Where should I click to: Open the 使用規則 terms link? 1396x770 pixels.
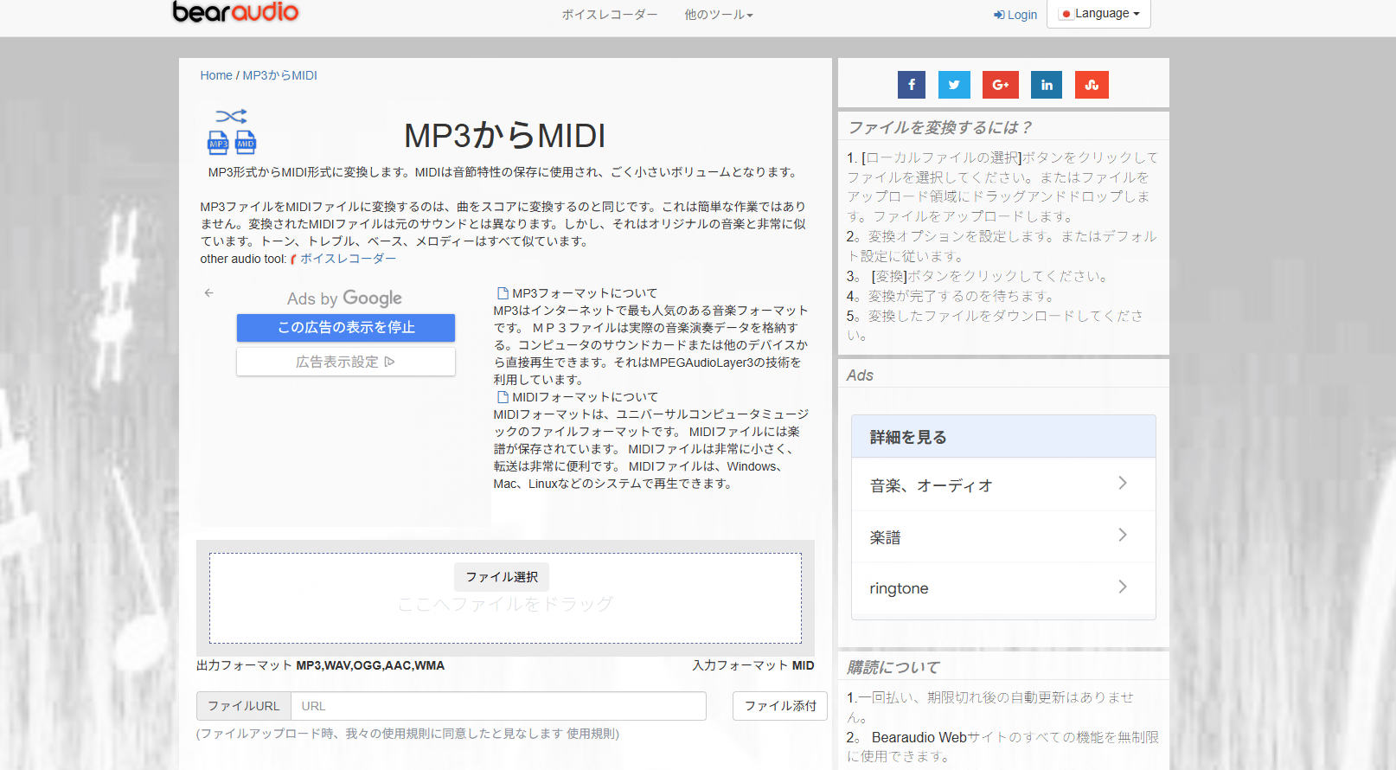[591, 734]
